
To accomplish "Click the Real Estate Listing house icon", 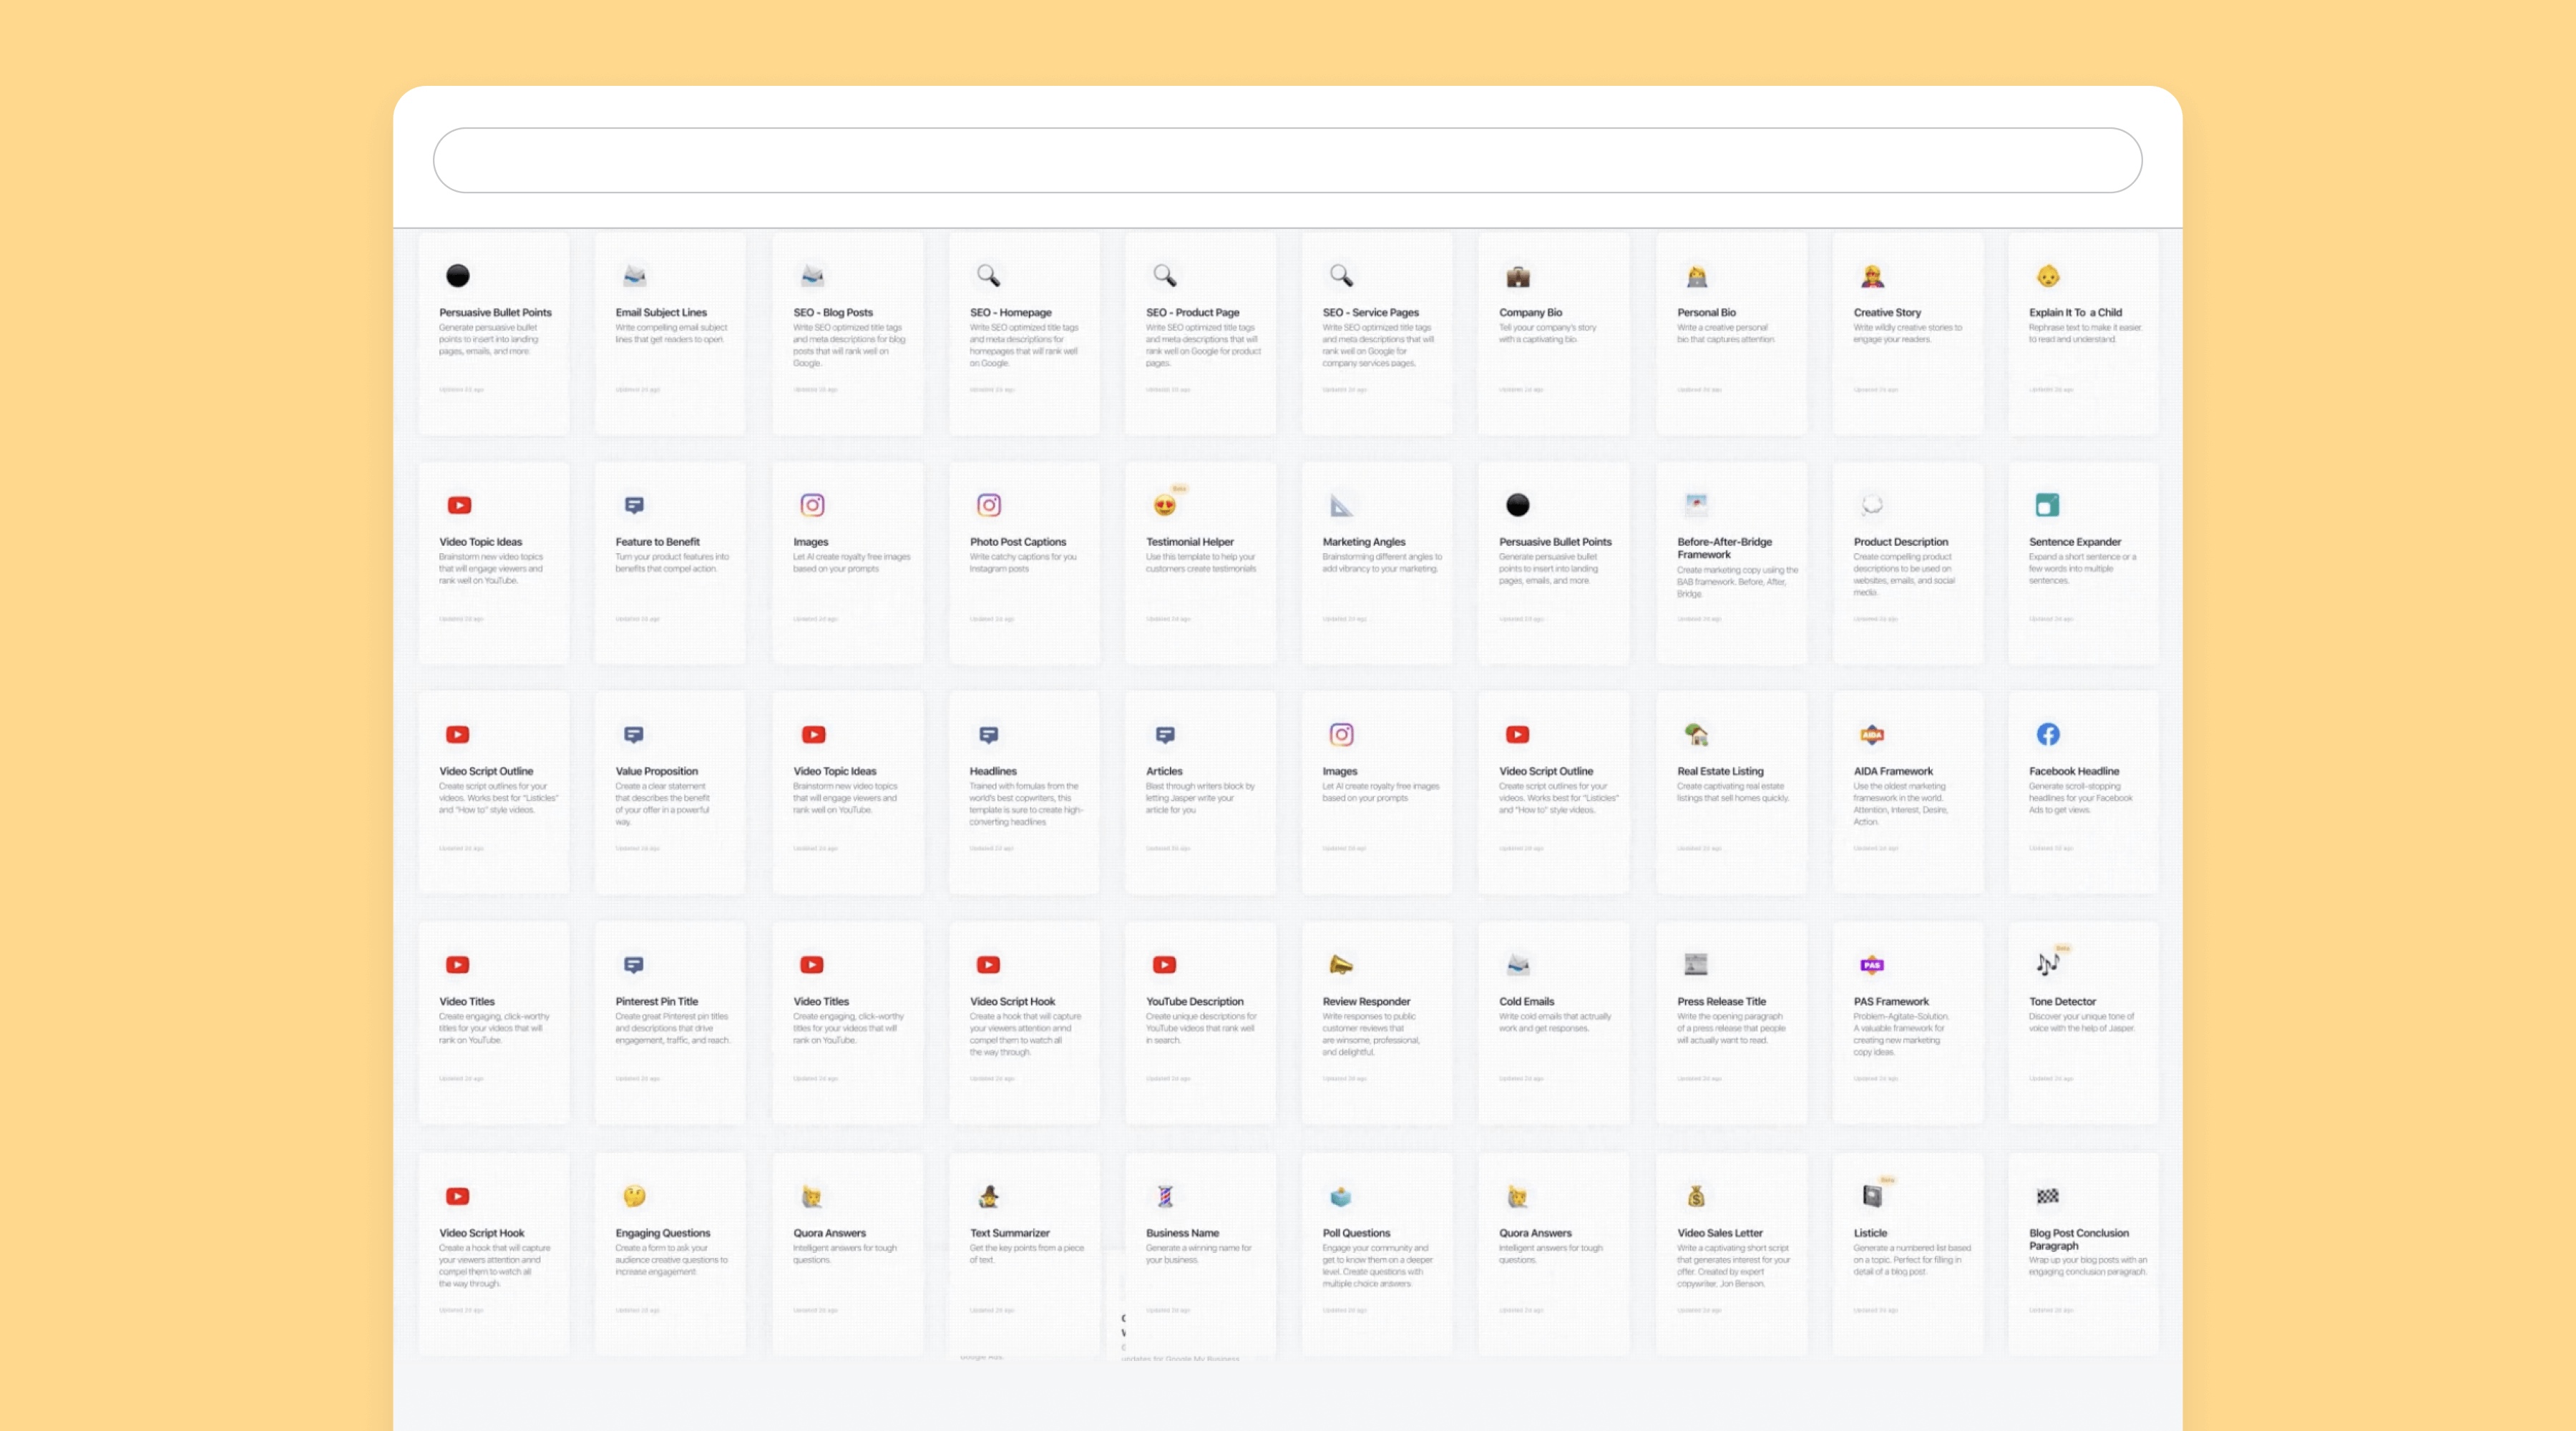I will click(x=1695, y=734).
